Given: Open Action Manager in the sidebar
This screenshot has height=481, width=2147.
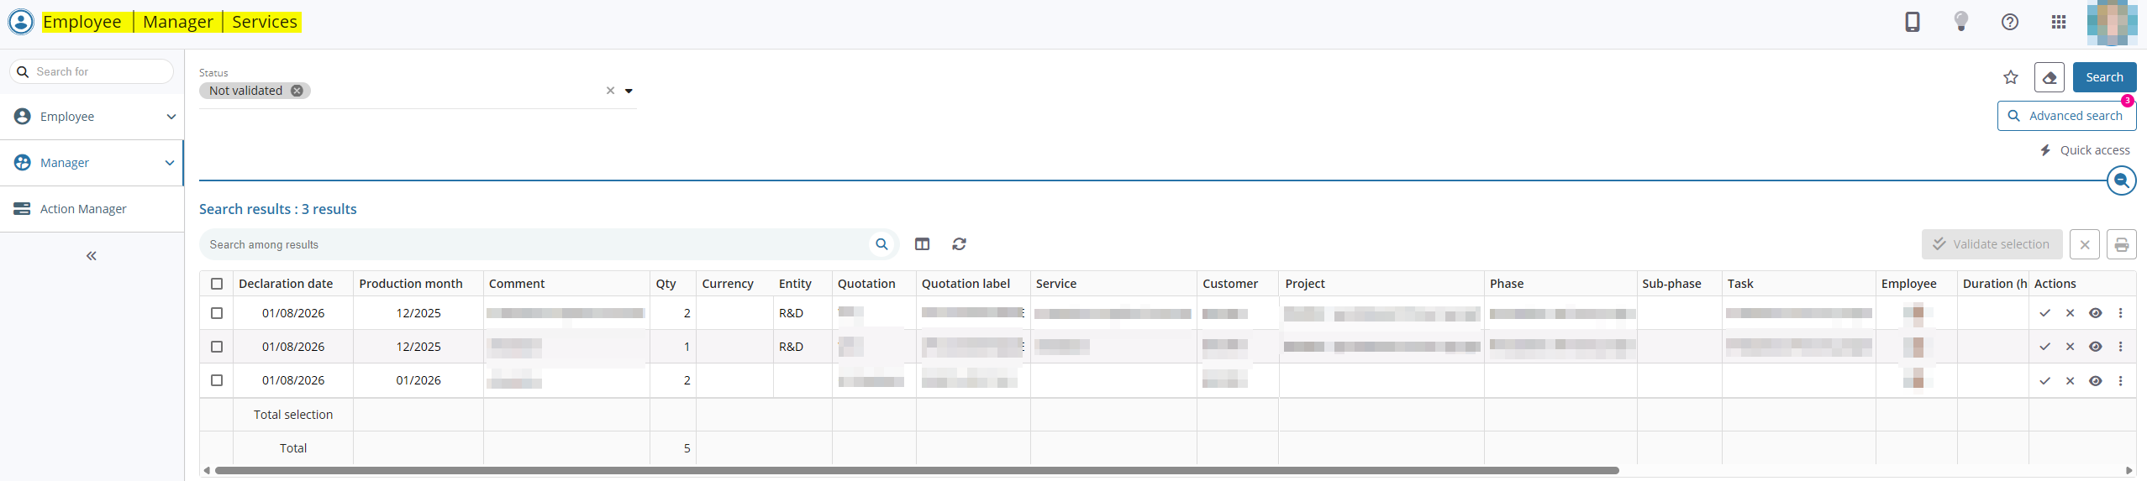Looking at the screenshot, I should [83, 209].
